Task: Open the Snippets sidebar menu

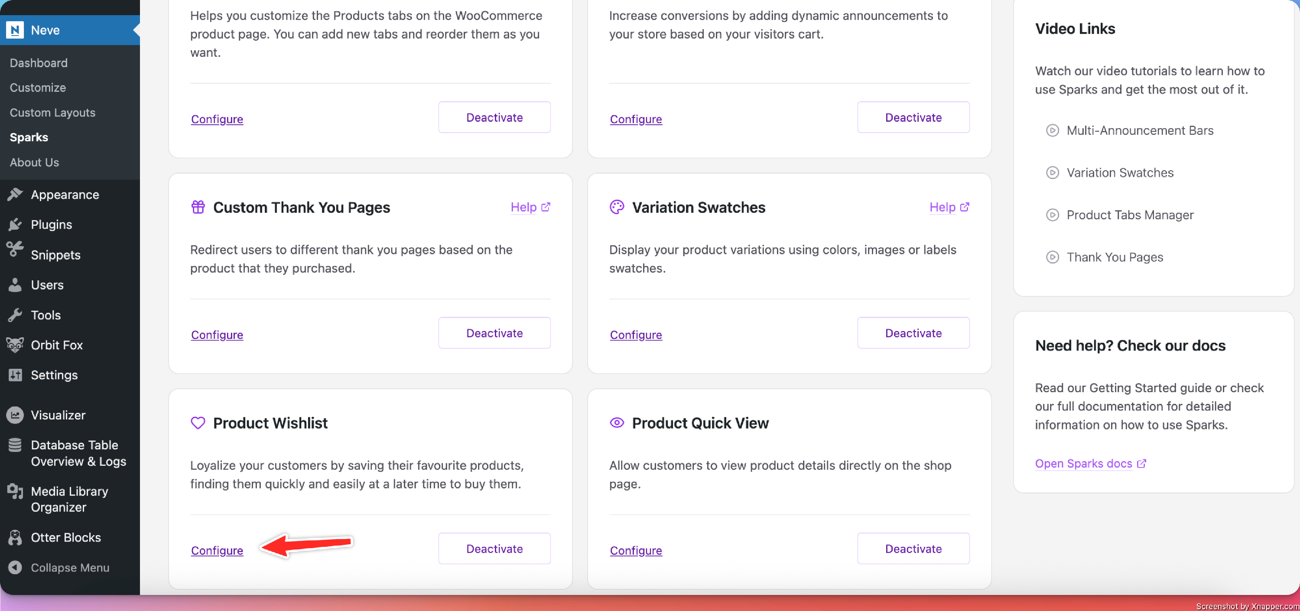Action: [55, 255]
